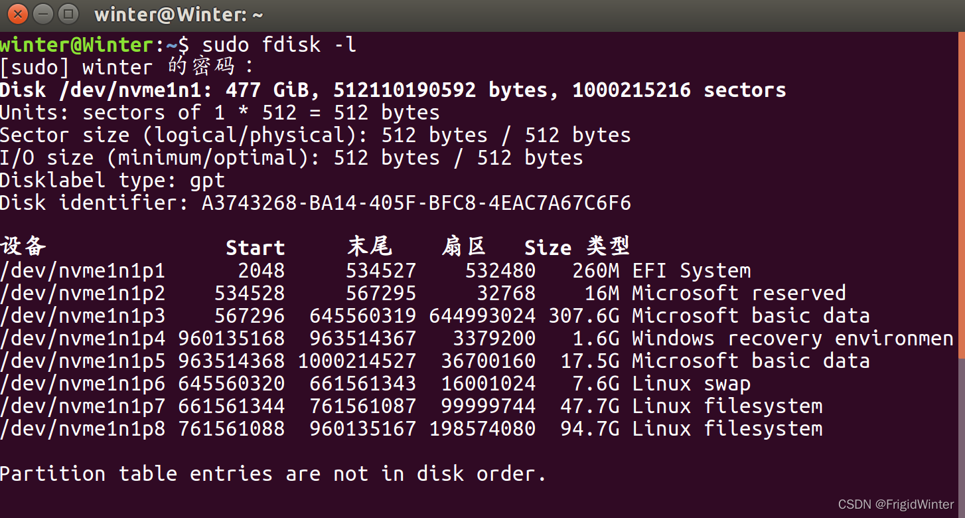Click the "Size" column header
The width and height of the screenshot is (965, 518).
coord(548,248)
